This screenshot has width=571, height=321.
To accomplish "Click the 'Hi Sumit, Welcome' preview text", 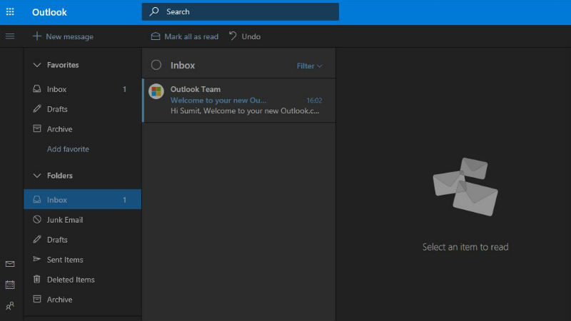I will point(245,111).
